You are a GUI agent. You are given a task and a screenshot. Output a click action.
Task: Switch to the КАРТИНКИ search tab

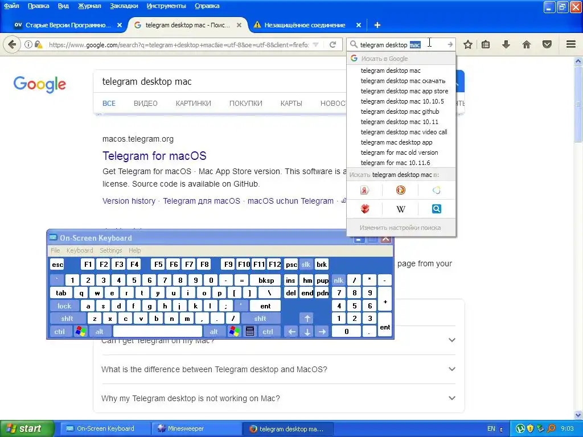194,104
